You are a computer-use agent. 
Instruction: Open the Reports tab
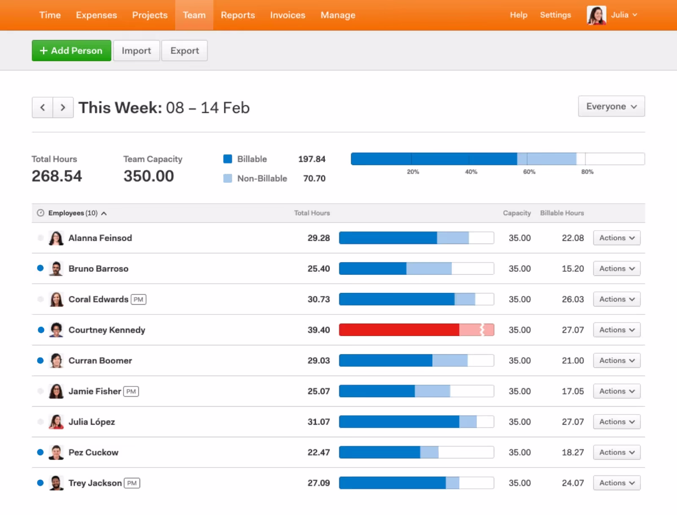pyautogui.click(x=238, y=15)
